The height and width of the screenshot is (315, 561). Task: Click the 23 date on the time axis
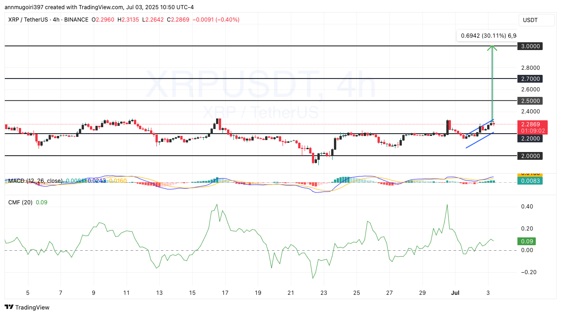[324, 292]
